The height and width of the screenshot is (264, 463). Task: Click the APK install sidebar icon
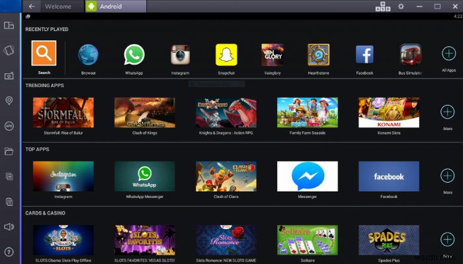(9, 126)
